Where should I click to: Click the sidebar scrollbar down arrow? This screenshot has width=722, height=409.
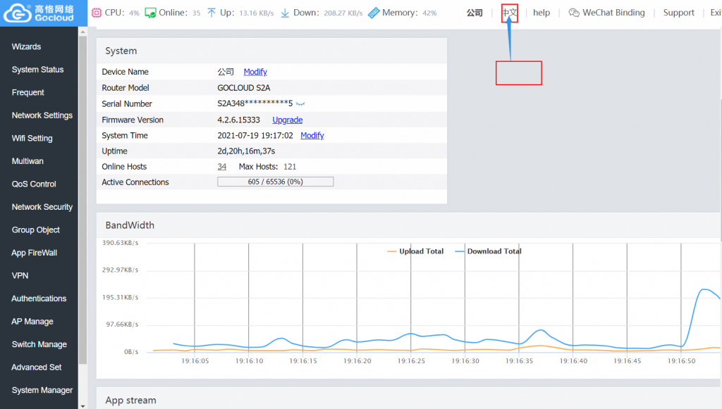[x=82, y=405]
